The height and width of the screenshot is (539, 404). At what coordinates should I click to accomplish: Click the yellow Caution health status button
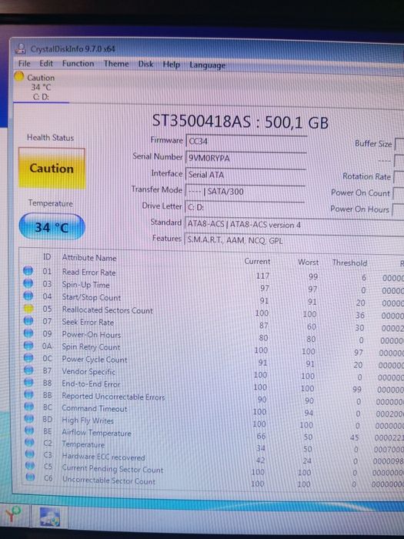click(52, 168)
